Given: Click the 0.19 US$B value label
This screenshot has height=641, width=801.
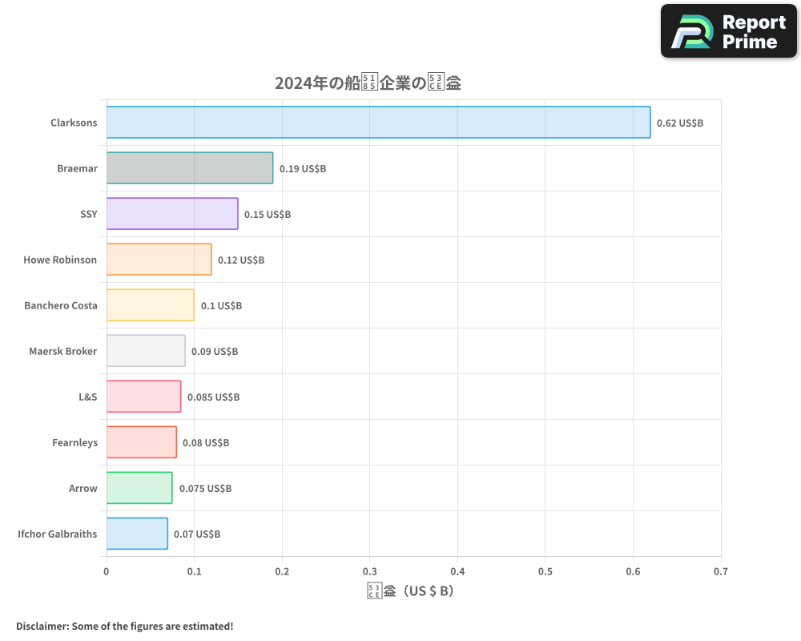Looking at the screenshot, I should pyautogui.click(x=302, y=169).
